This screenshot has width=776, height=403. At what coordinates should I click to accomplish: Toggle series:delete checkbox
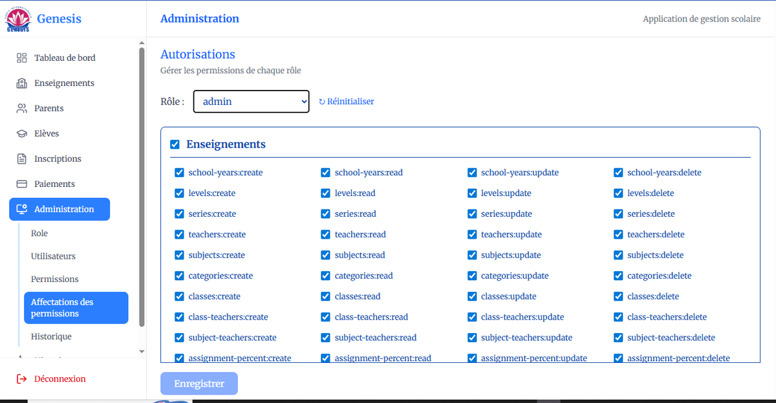coord(618,214)
